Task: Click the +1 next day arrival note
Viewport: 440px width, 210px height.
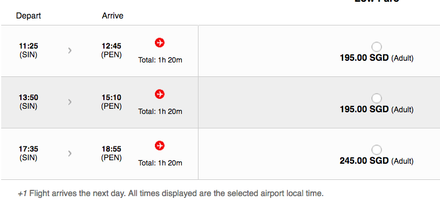Action: [171, 193]
